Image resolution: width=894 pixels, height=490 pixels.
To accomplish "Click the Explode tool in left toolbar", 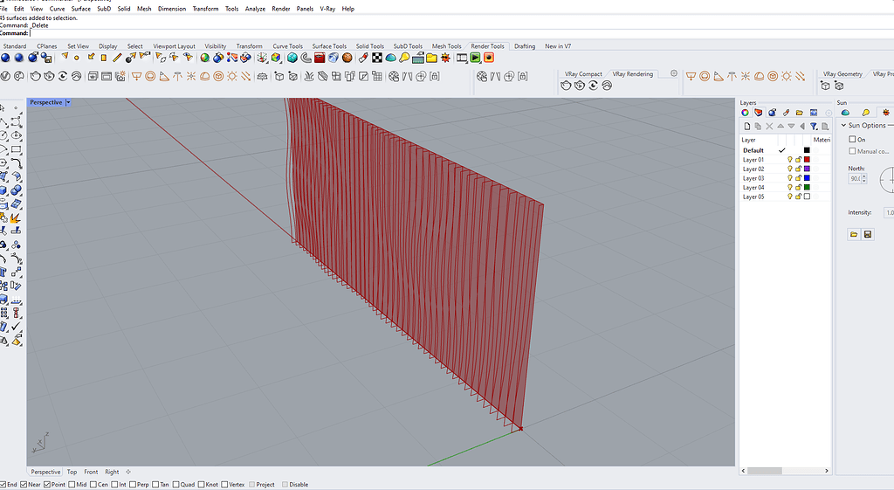I will tap(16, 217).
